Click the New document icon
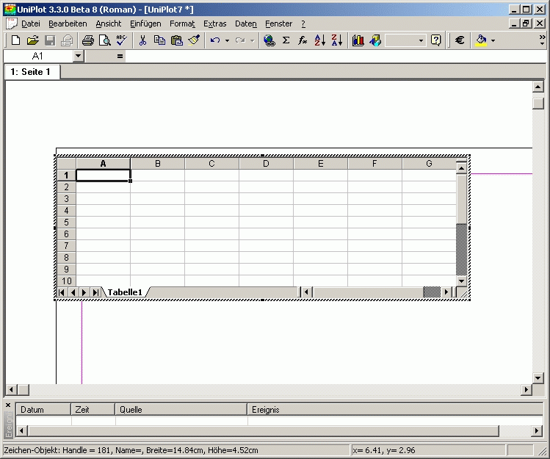This screenshot has height=459, width=550. point(13,40)
